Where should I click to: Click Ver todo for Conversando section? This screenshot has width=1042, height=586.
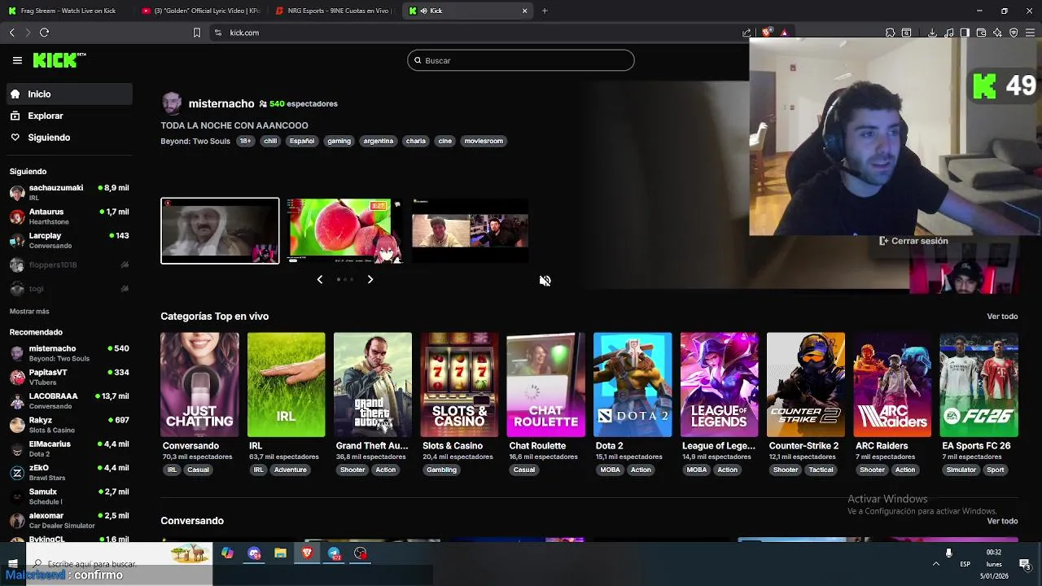(1002, 521)
